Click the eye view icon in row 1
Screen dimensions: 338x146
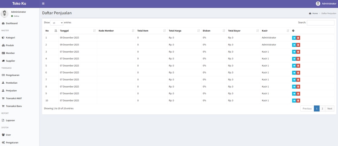(x=294, y=38)
